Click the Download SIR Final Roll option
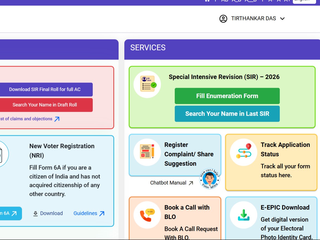 [45, 89]
